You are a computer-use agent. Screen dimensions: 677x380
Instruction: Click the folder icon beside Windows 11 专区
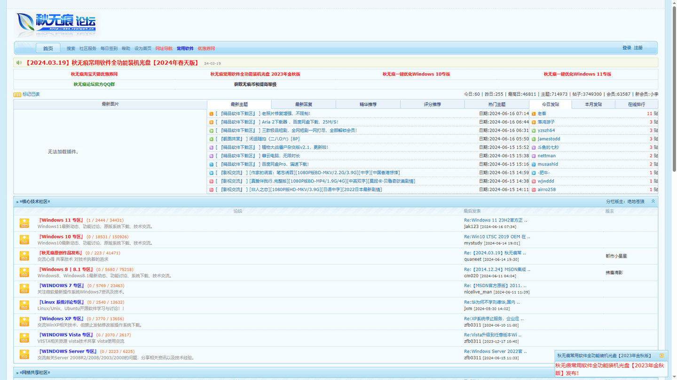point(24,223)
